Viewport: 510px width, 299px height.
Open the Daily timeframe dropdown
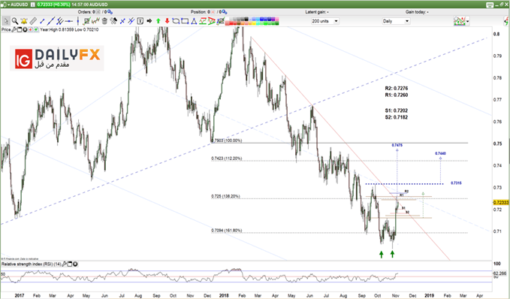(396, 21)
